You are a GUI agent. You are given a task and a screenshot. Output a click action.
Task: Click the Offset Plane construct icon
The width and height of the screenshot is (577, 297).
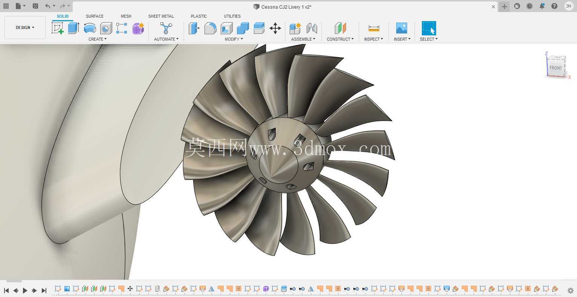click(340, 28)
